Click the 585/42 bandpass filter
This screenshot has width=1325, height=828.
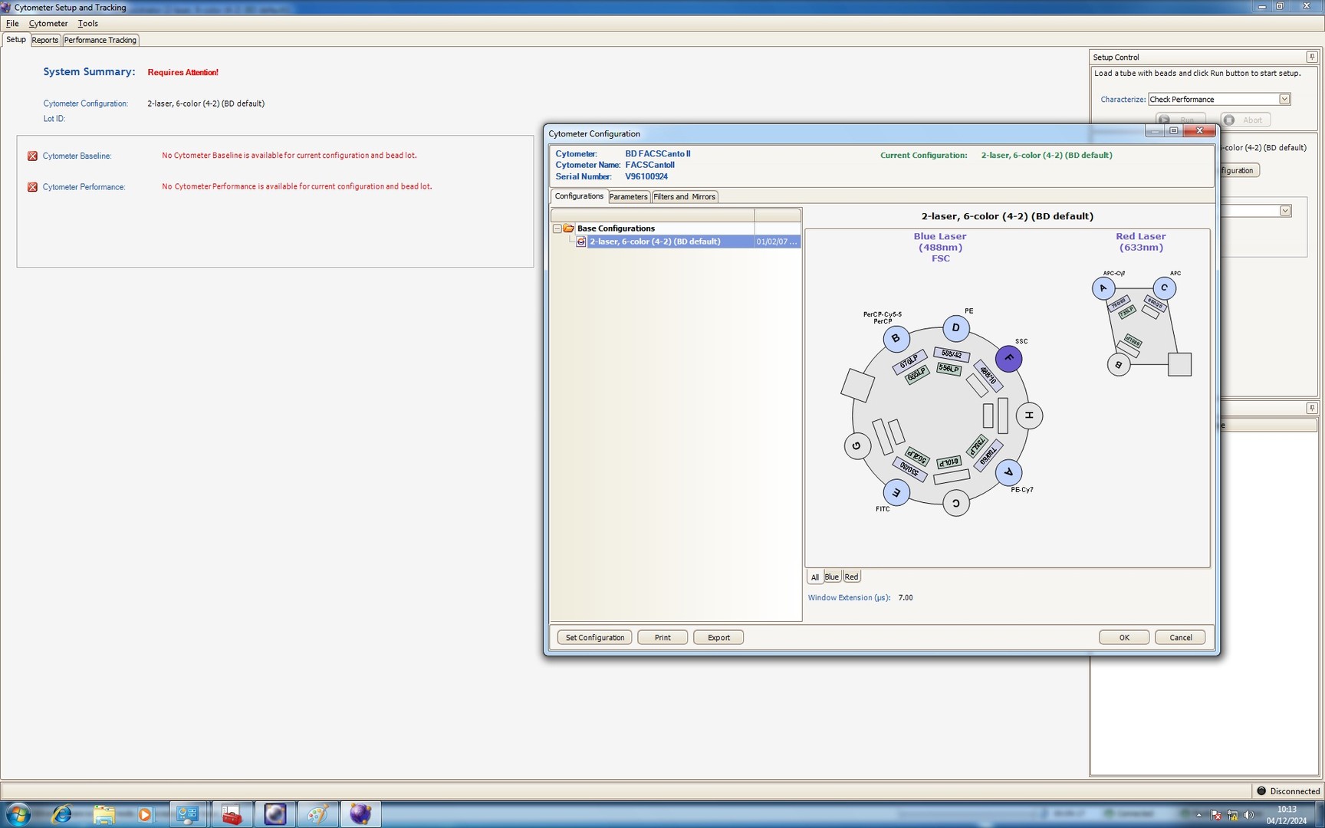click(x=952, y=354)
